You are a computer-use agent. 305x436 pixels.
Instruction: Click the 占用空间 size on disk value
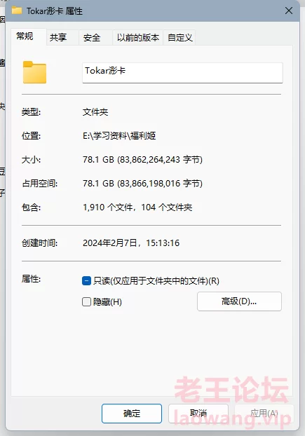[142, 184]
